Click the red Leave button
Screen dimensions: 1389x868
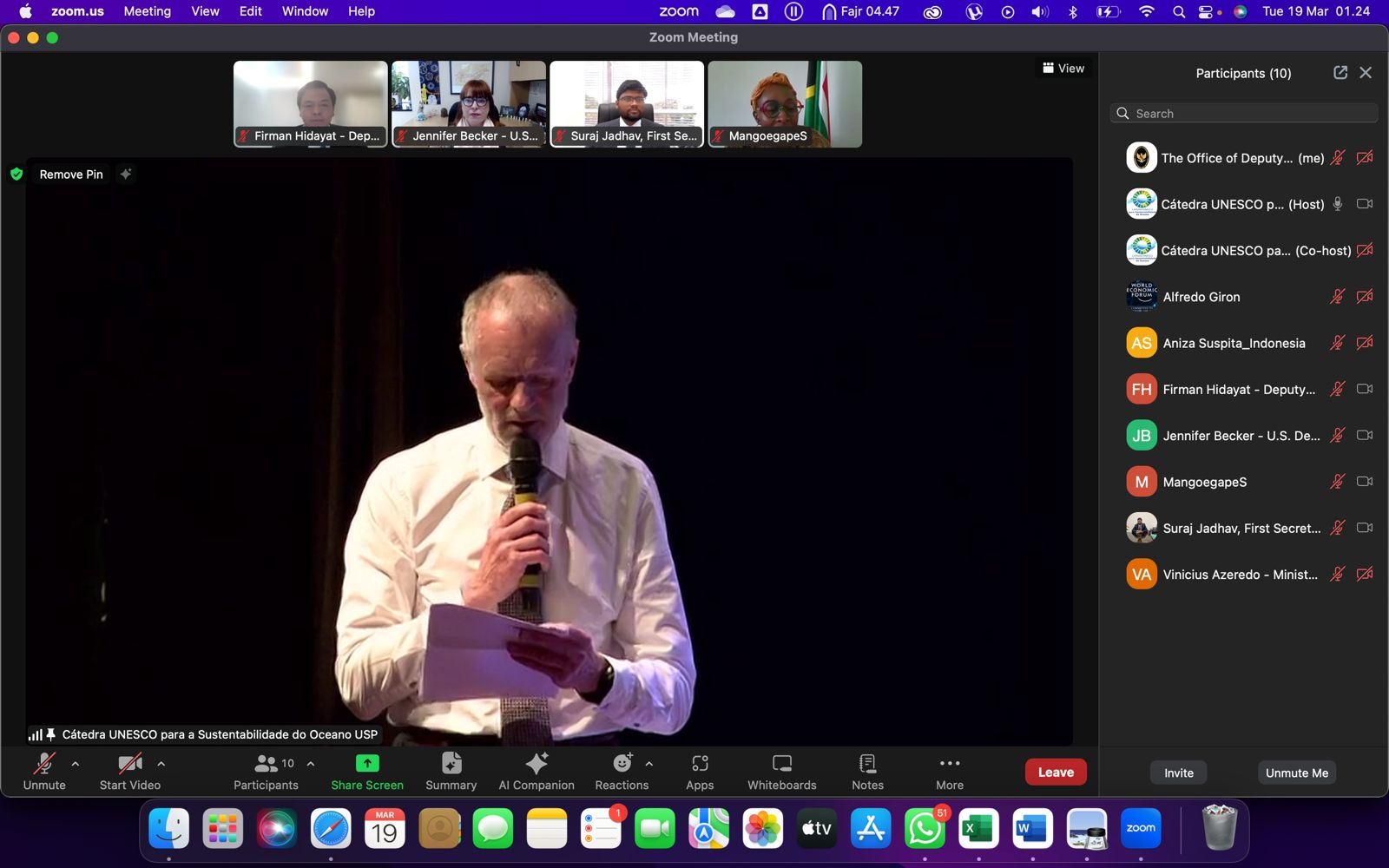[1056, 772]
